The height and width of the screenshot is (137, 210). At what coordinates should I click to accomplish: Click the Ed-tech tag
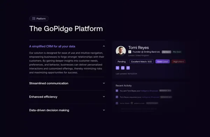click(167, 52)
